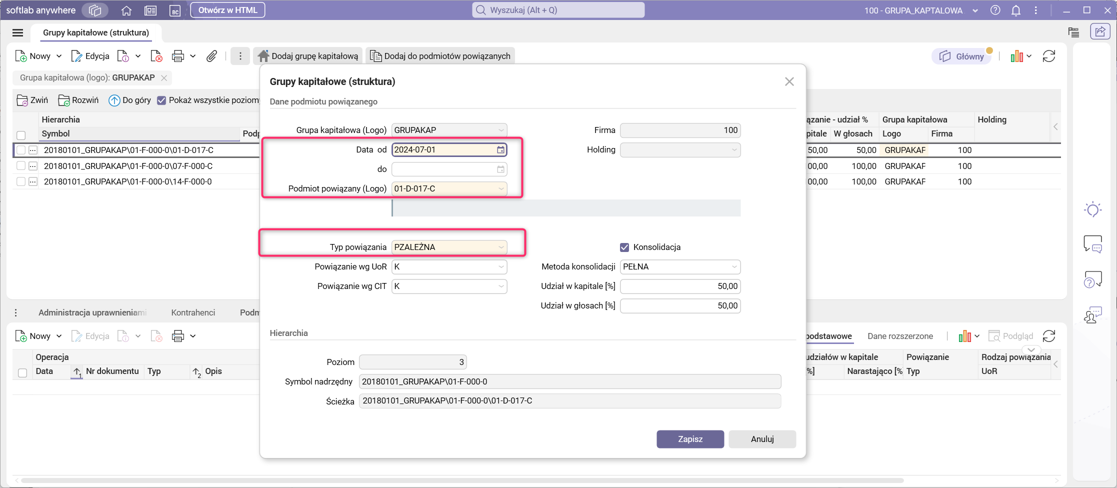Open the Dane rozszerzone tab
The width and height of the screenshot is (1117, 488).
click(900, 336)
